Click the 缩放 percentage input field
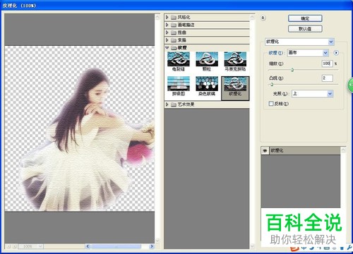Viewport: 353px width, 254px height. (327, 64)
